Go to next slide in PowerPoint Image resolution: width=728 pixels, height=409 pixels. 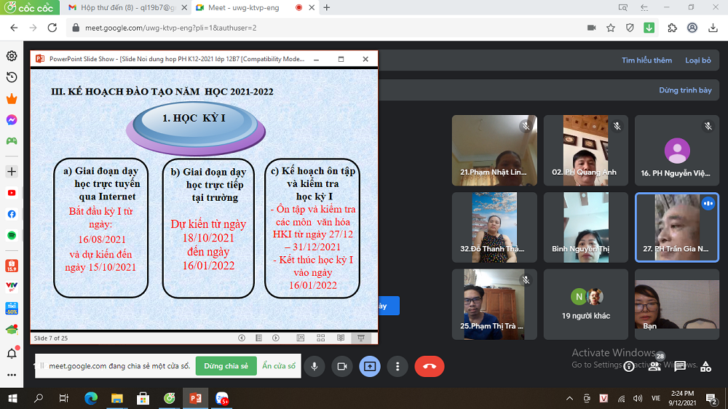(277, 338)
